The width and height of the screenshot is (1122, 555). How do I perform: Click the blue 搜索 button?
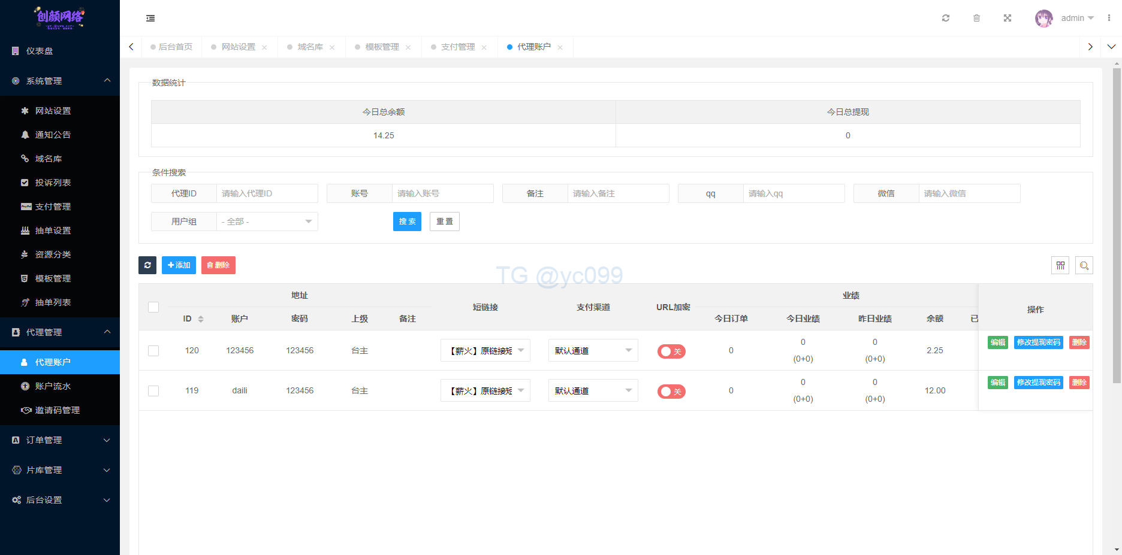[407, 222]
